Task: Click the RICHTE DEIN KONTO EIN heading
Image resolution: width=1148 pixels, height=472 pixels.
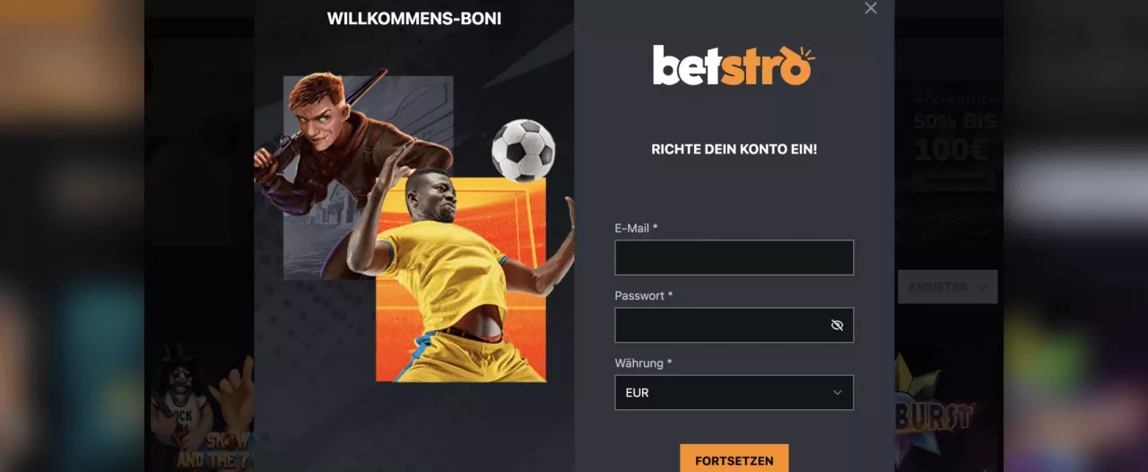Action: [x=734, y=150]
